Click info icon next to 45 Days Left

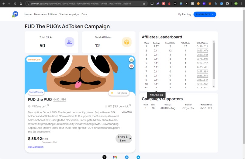click(48, 105)
